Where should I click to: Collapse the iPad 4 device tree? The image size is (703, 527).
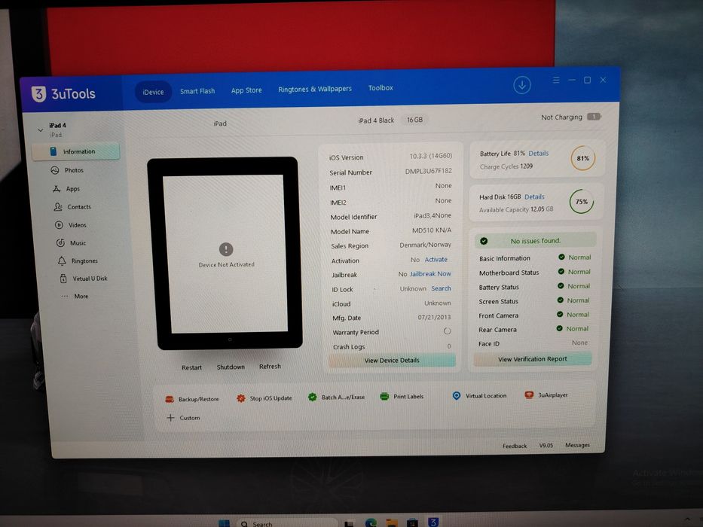click(x=41, y=130)
